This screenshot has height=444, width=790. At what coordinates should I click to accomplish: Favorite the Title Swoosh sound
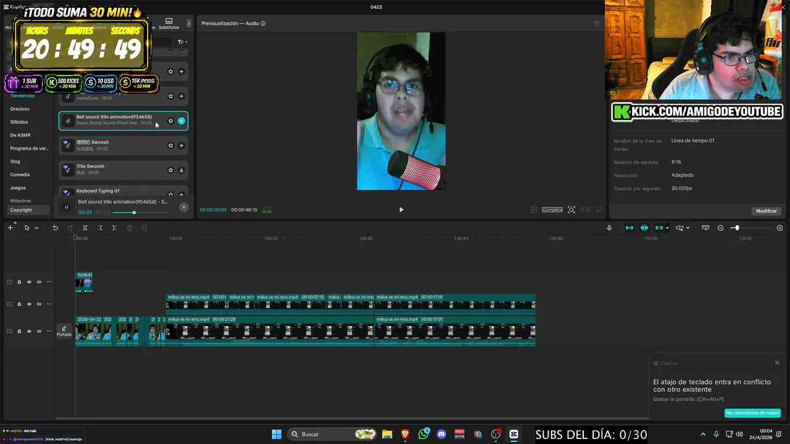(171, 170)
